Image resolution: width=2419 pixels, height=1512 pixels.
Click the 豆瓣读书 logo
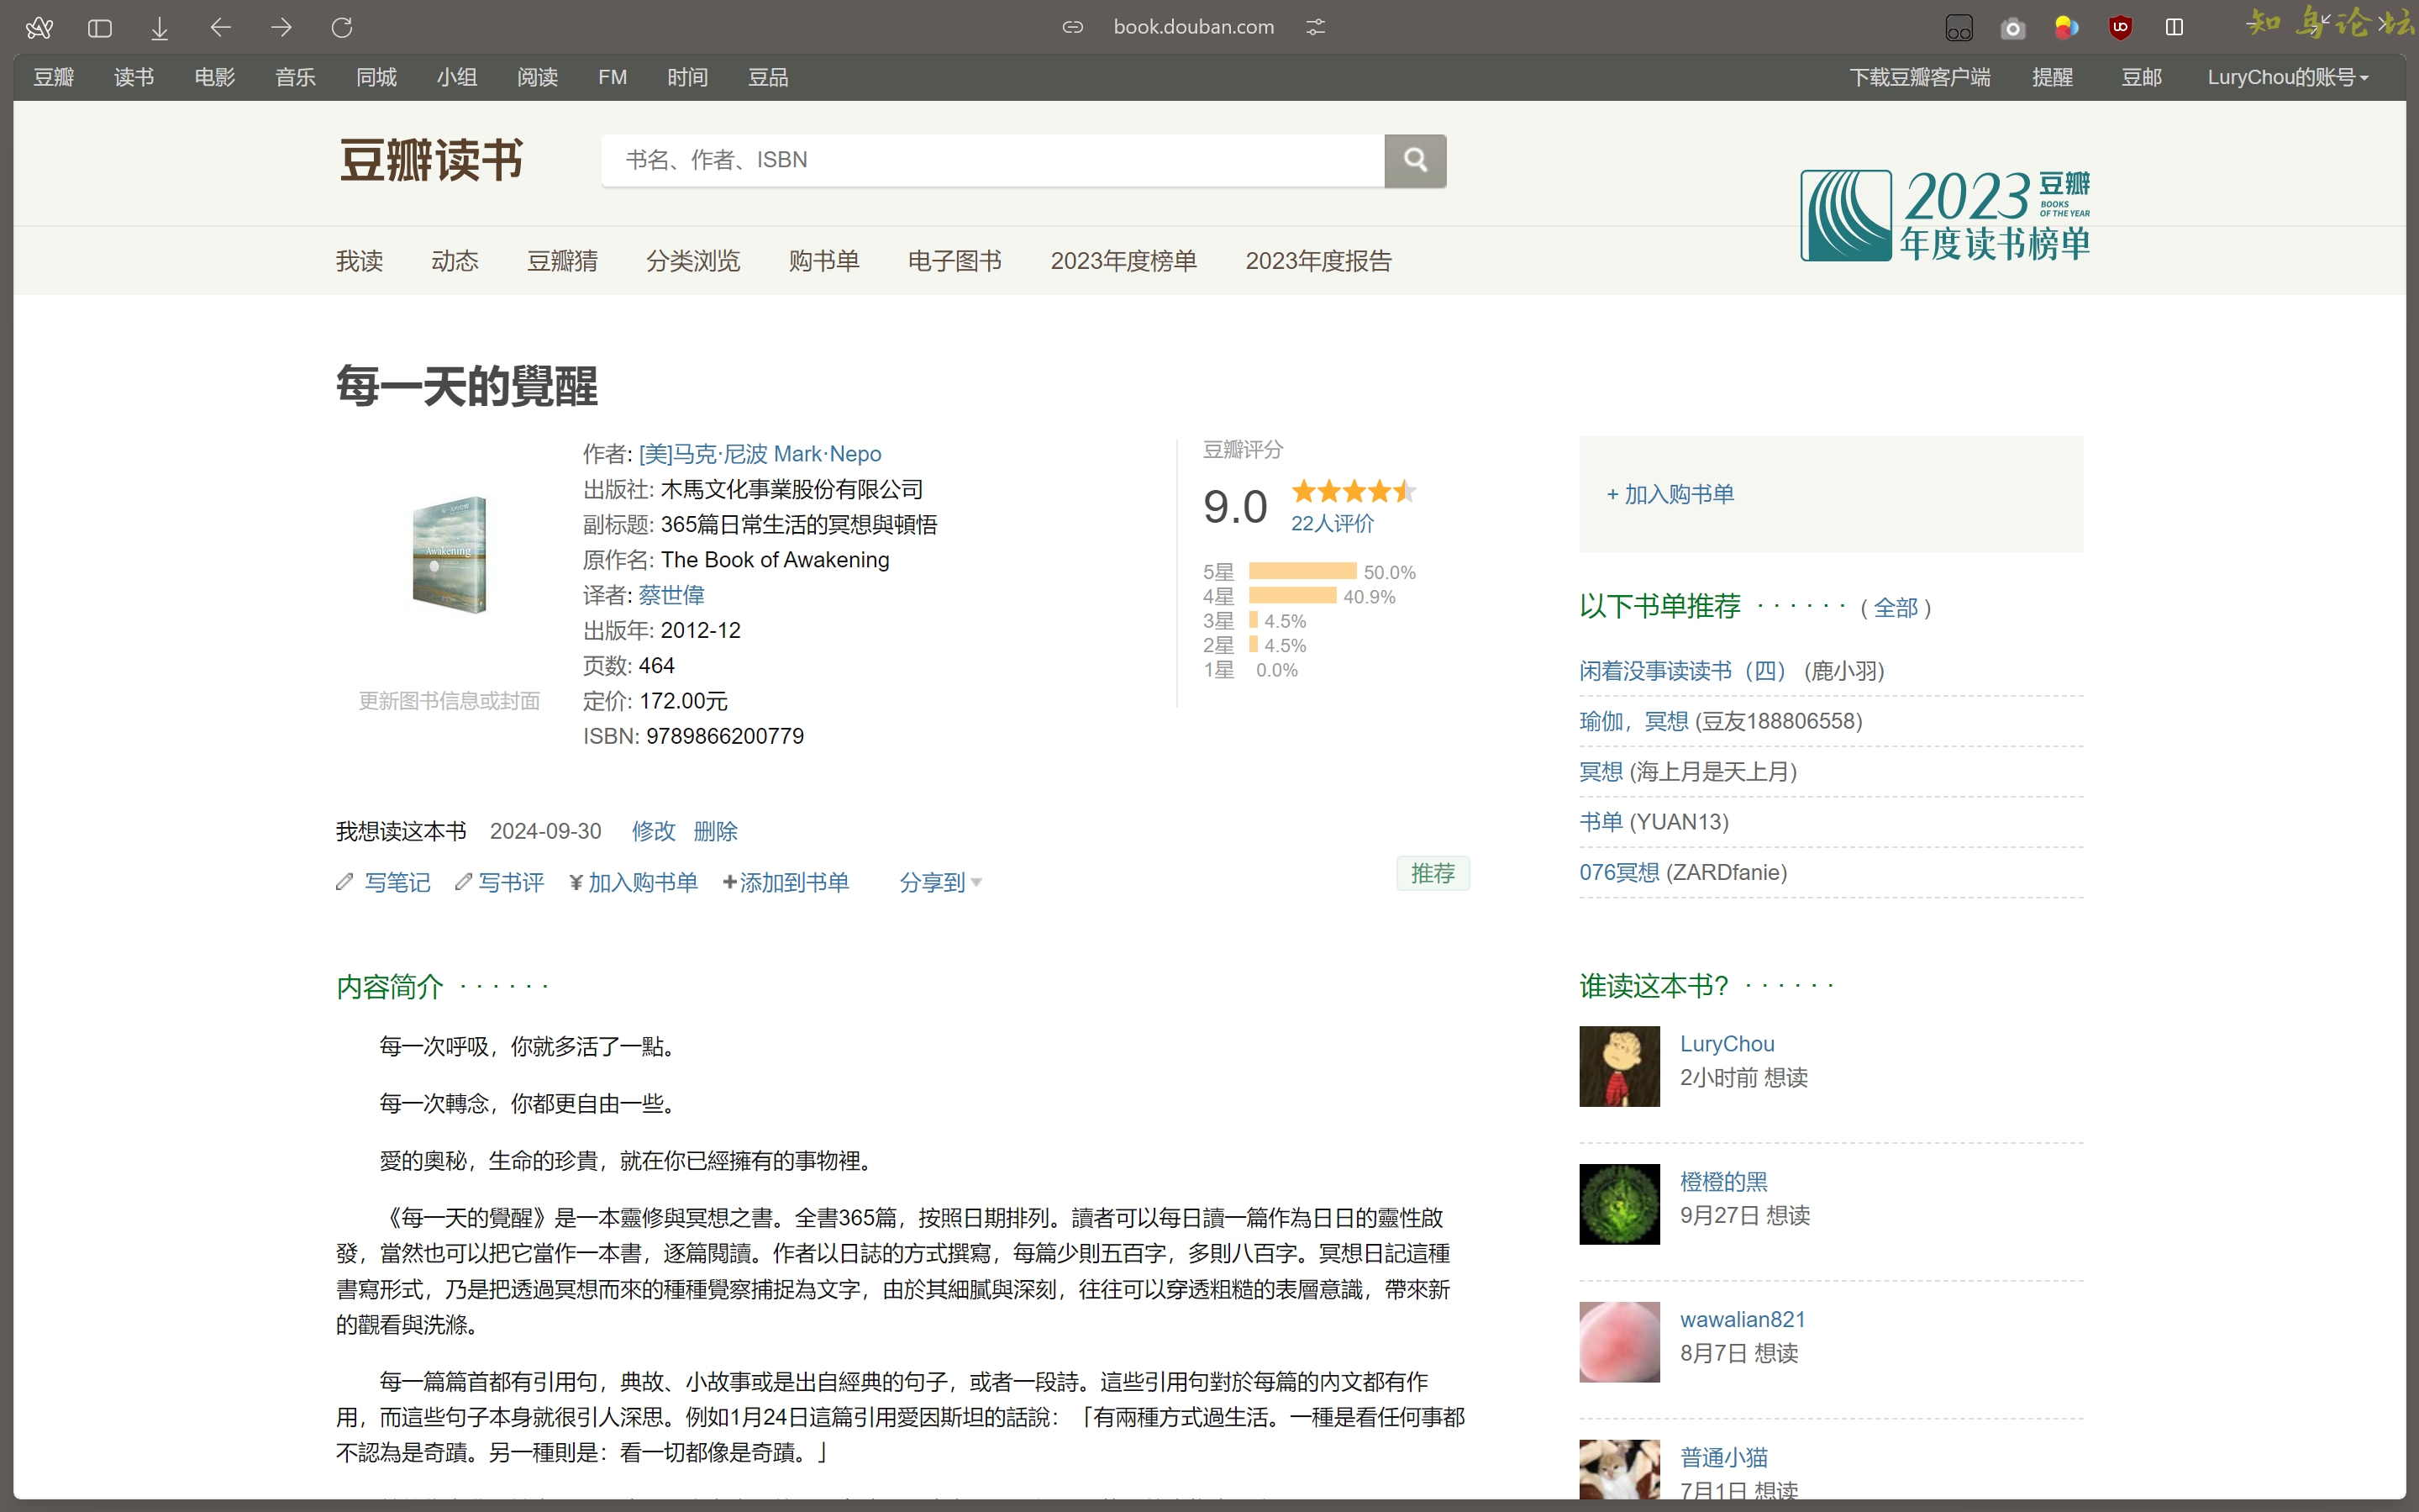click(432, 160)
